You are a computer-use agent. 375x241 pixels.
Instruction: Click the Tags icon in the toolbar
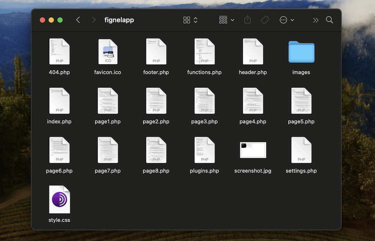point(265,20)
